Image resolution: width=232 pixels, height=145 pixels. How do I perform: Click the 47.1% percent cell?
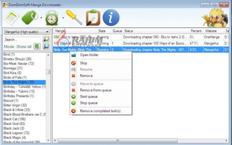(196, 44)
